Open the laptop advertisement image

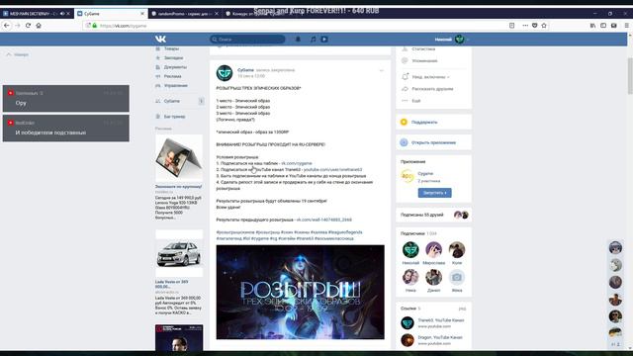(179, 158)
